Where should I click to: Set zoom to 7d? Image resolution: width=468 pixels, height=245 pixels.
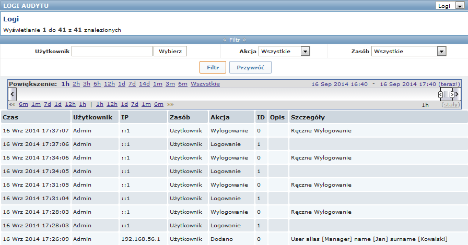click(x=132, y=84)
